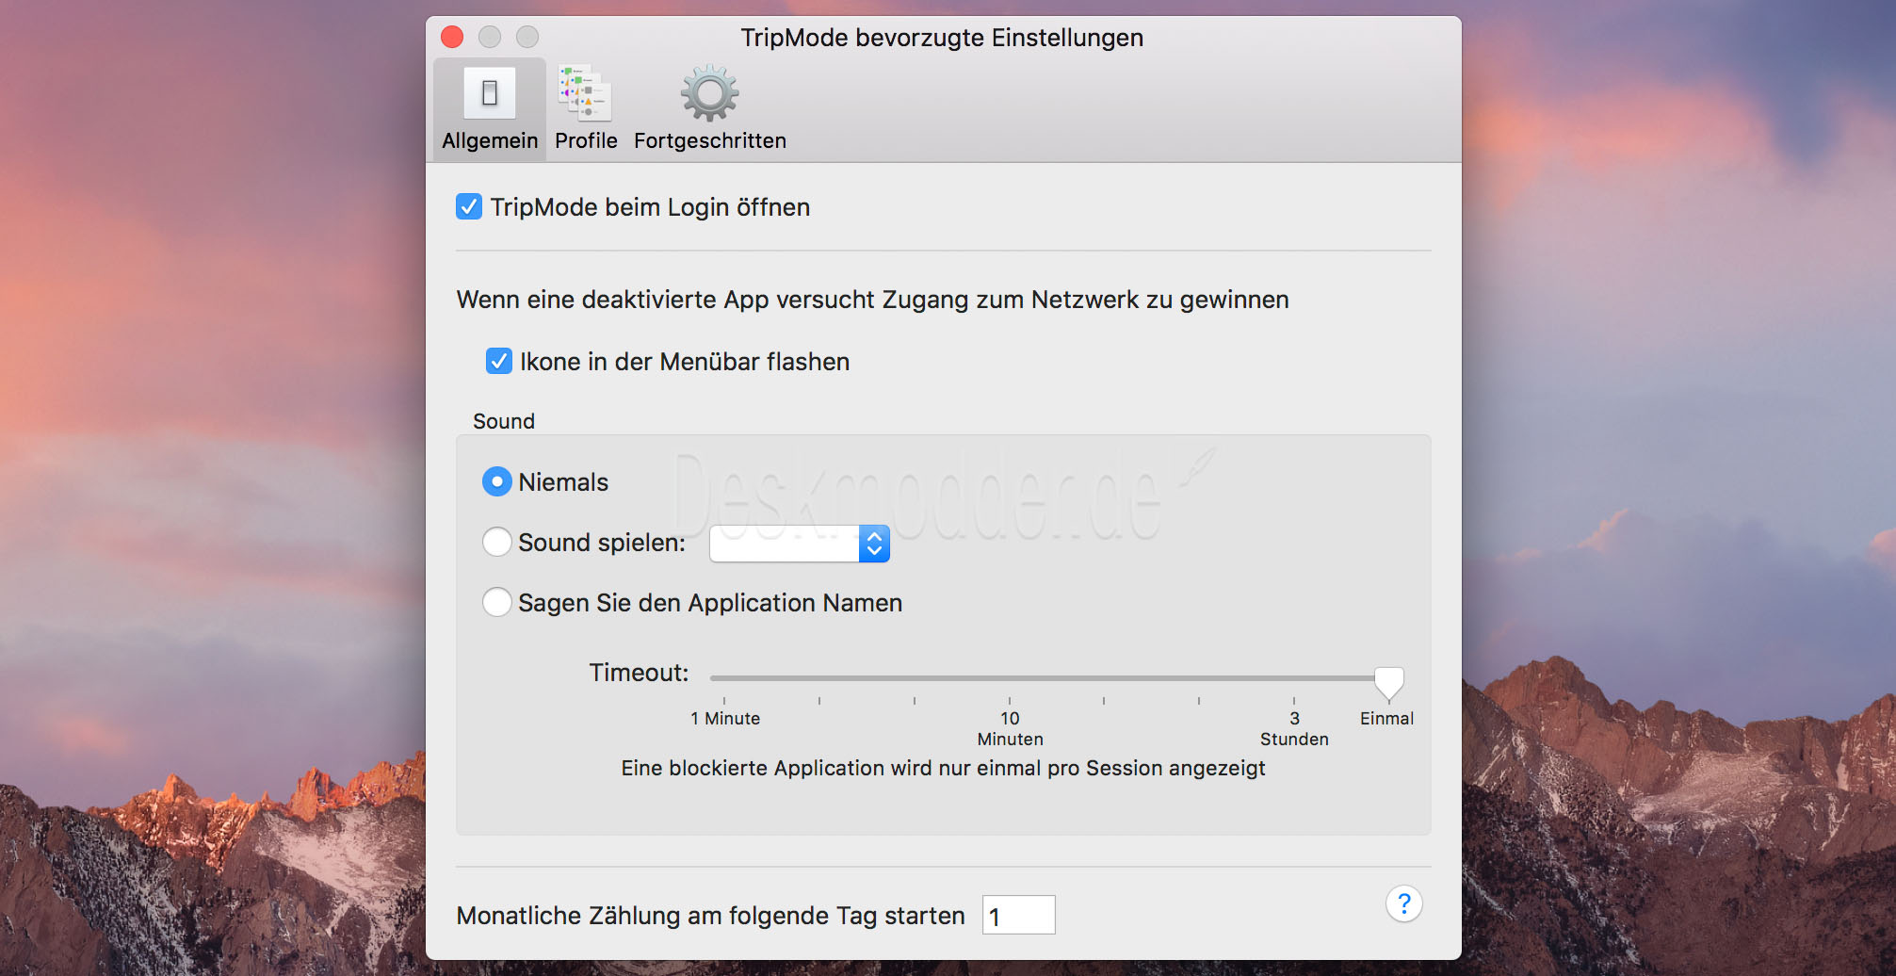Click the Timeout: label
1896x976 pixels.
click(639, 673)
